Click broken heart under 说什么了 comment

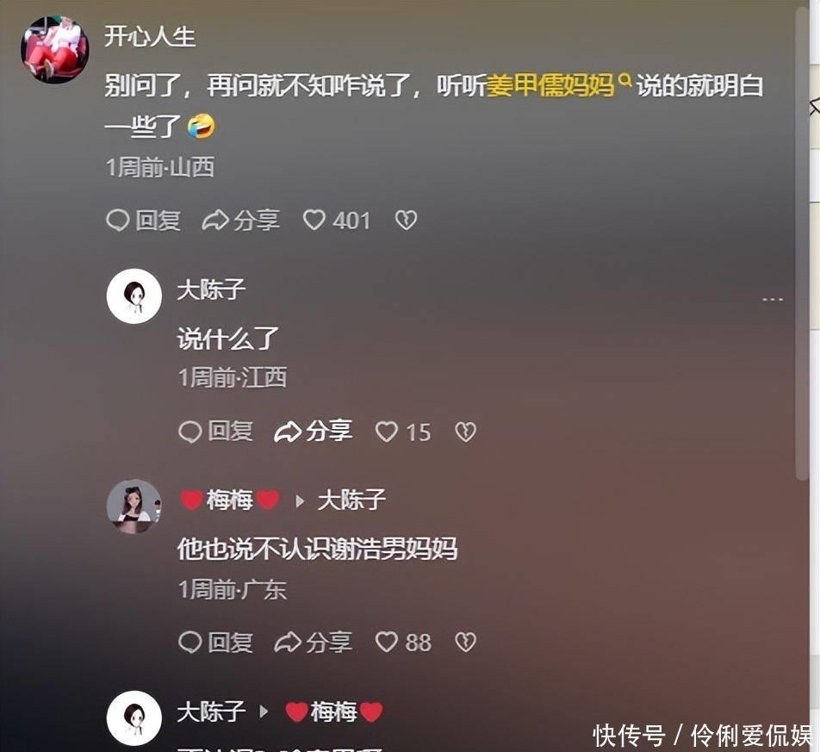tap(465, 432)
